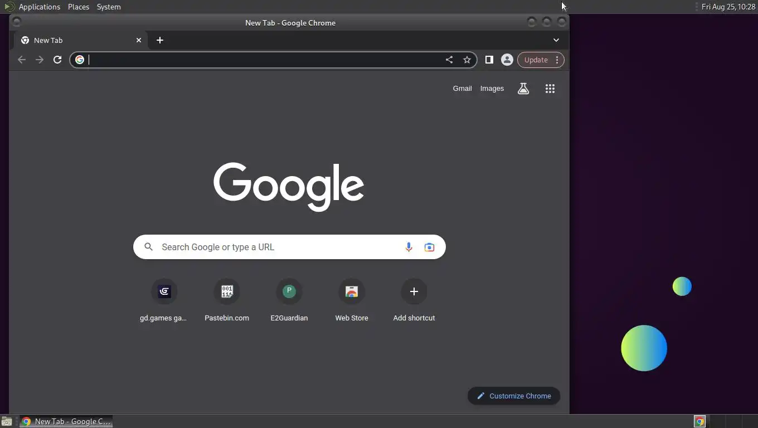Click the Customize Chrome button
Viewport: 758px width, 428px height.
coord(514,396)
